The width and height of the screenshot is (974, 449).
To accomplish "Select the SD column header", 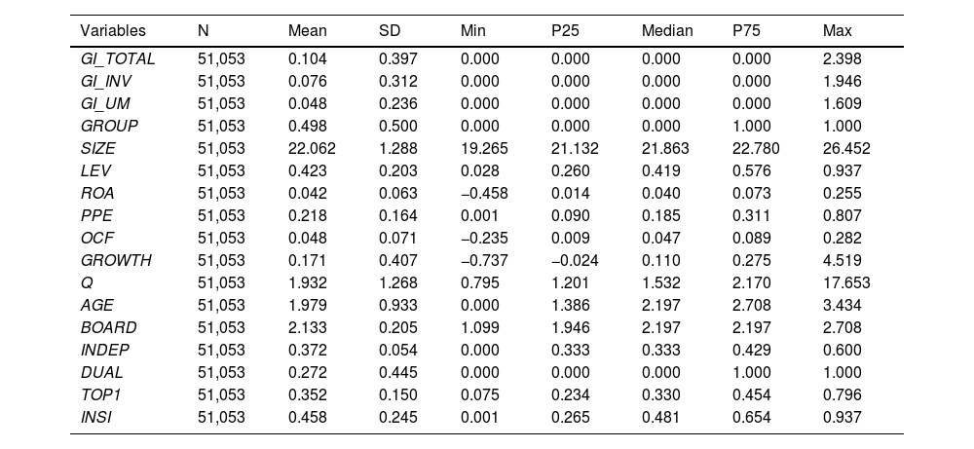I will pos(389,30).
